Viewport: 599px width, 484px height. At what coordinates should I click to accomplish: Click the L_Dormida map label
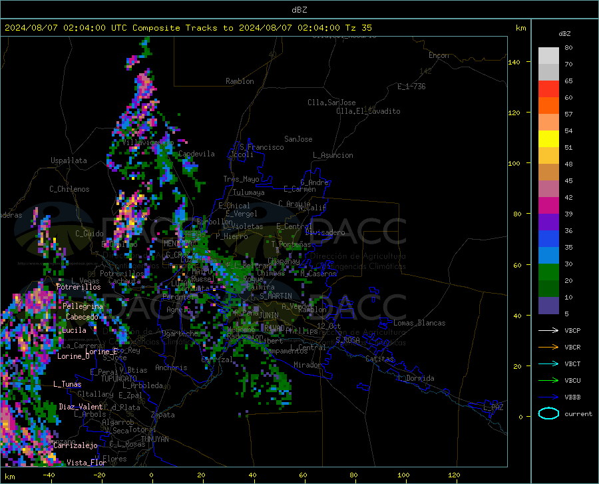point(415,378)
